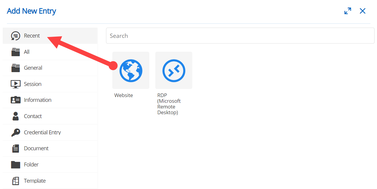Screen dimensions: 377x189
Task: Focus the Search input field
Action: point(240,36)
